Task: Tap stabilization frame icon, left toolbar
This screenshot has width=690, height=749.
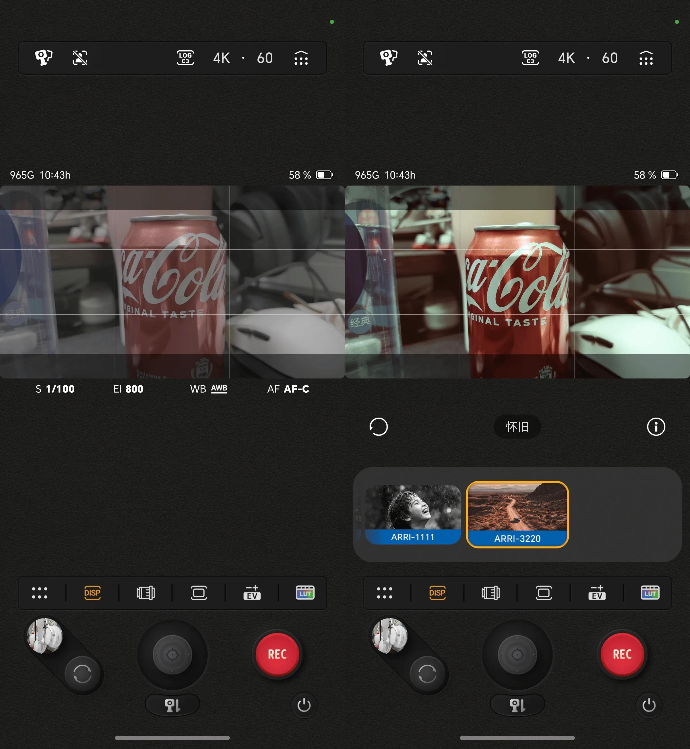Action: pyautogui.click(x=146, y=593)
